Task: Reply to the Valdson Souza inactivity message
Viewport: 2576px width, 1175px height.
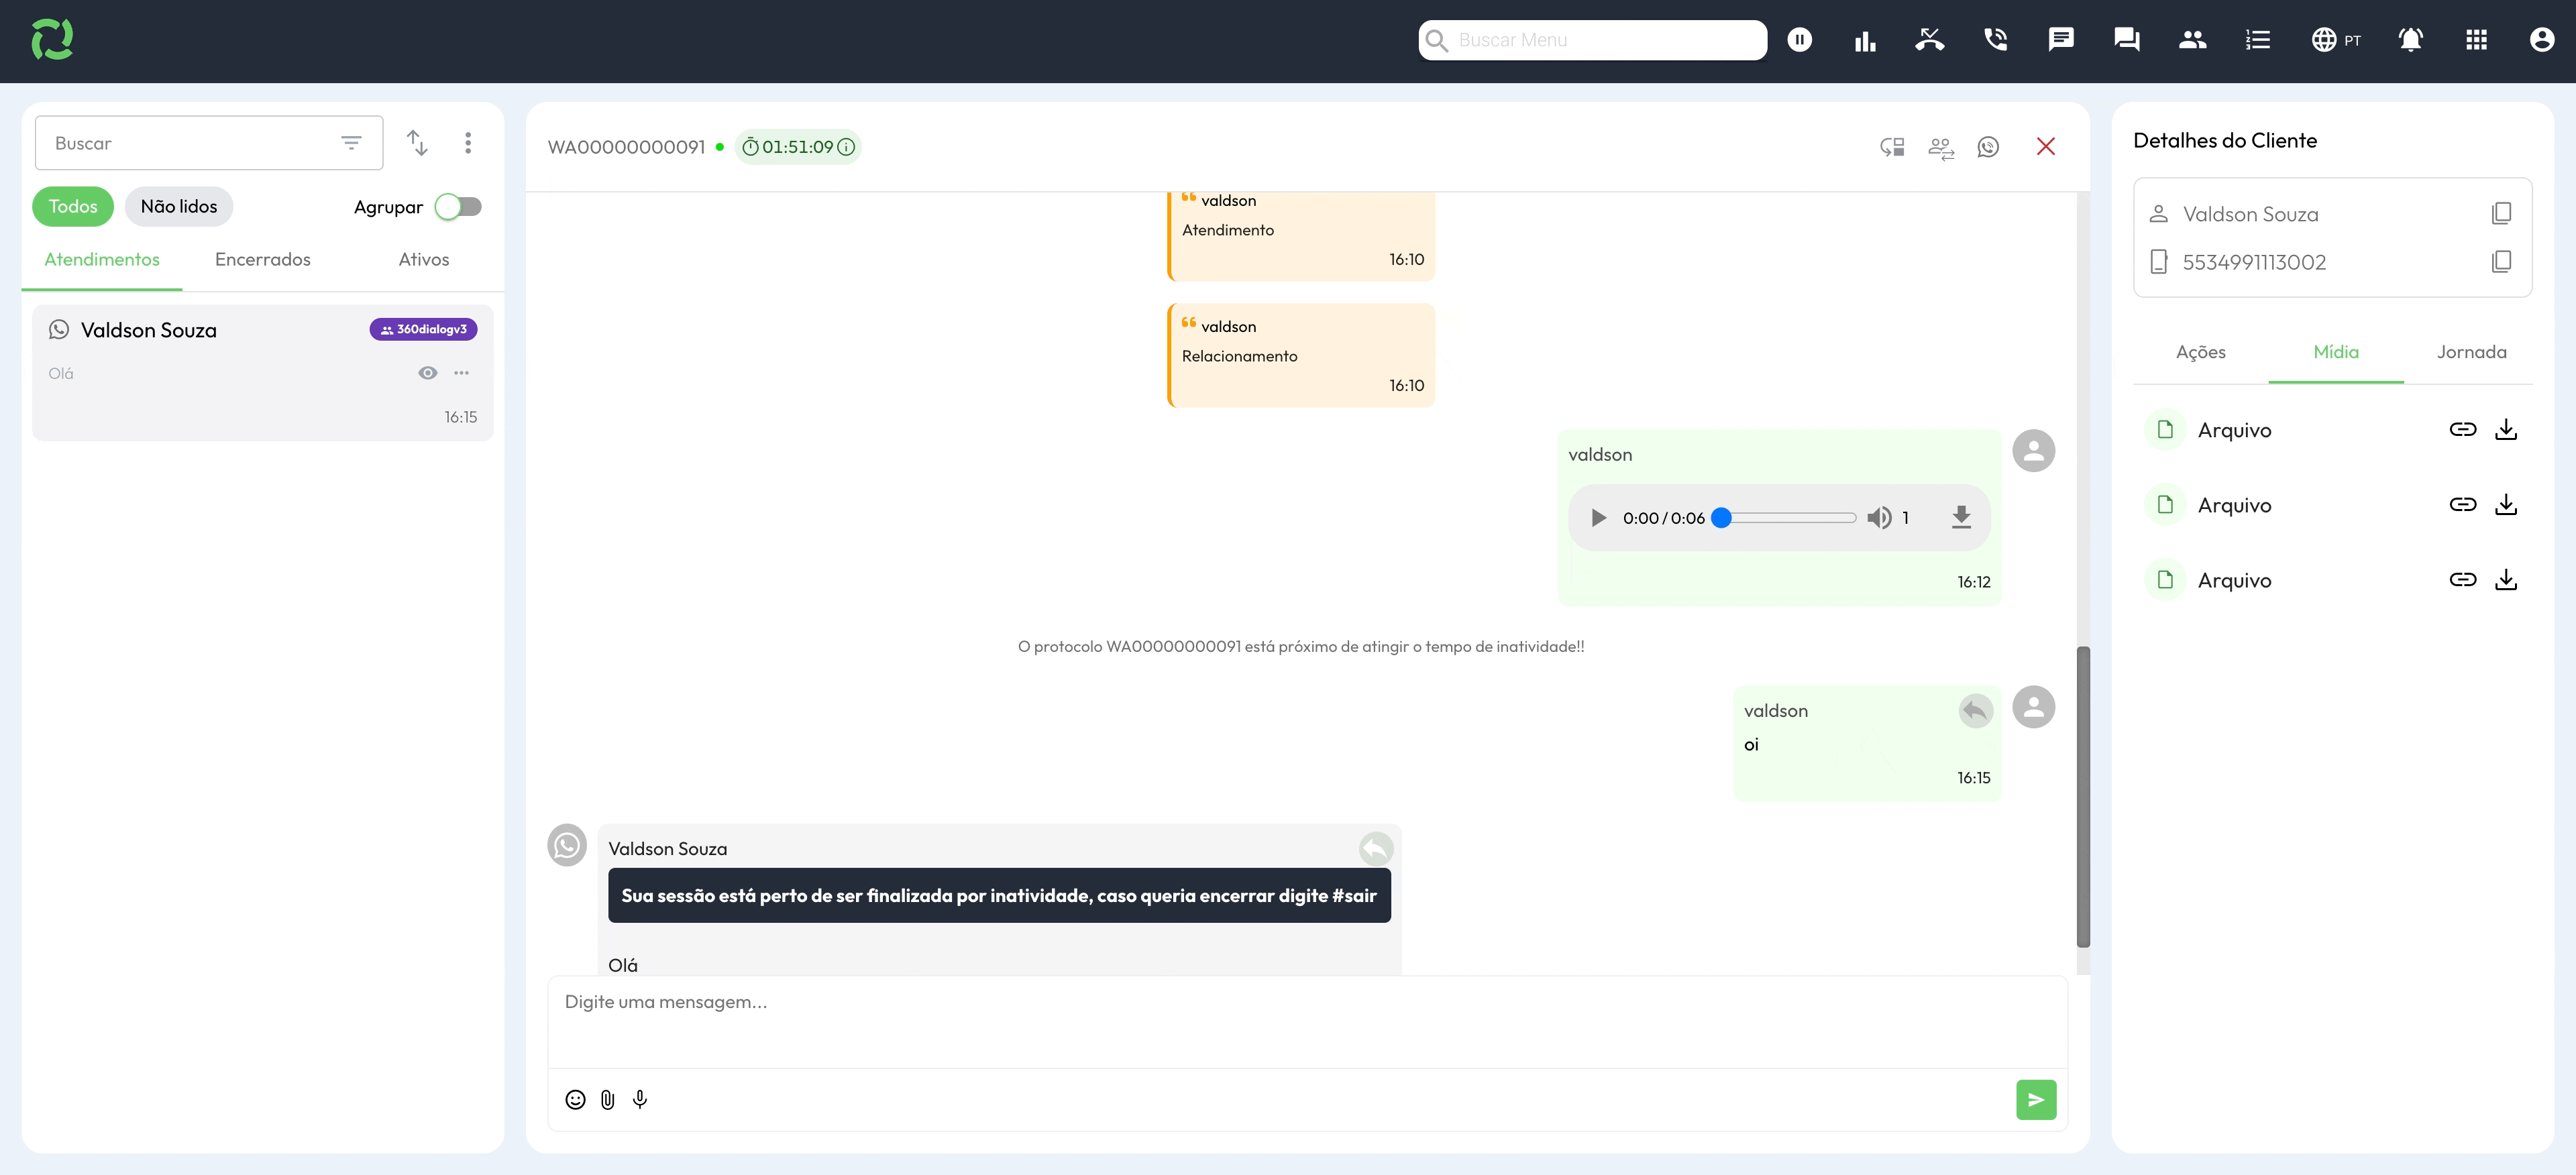Action: click(x=1376, y=849)
